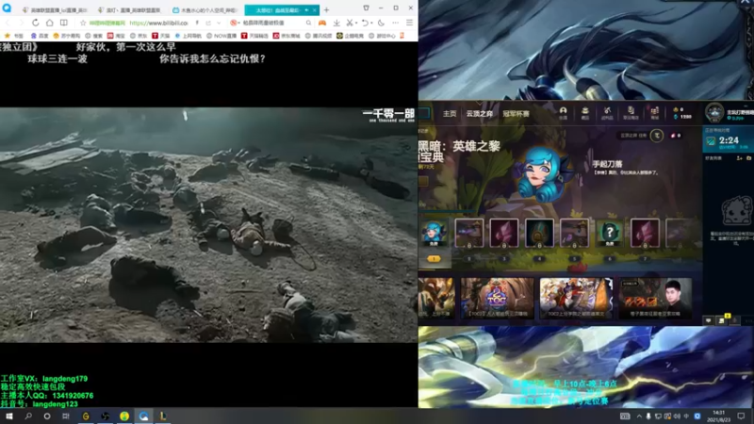This screenshot has width=754, height=424.
Task: Mute the active teal browser tab
Action: coord(307,10)
